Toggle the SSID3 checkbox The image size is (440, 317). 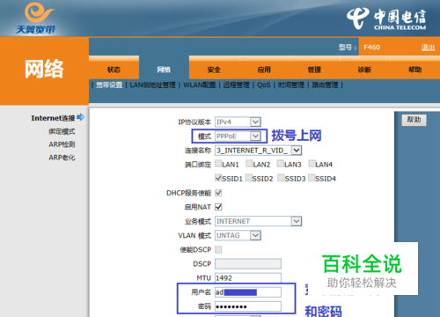coord(281,178)
